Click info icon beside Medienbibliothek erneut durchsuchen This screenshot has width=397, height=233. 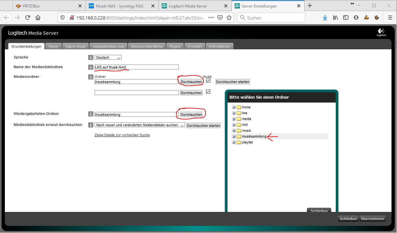(91, 125)
